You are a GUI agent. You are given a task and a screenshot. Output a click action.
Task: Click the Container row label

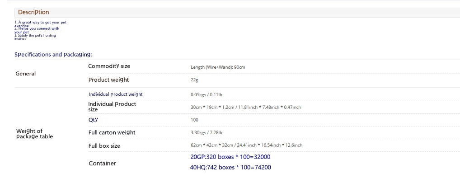[x=103, y=164]
